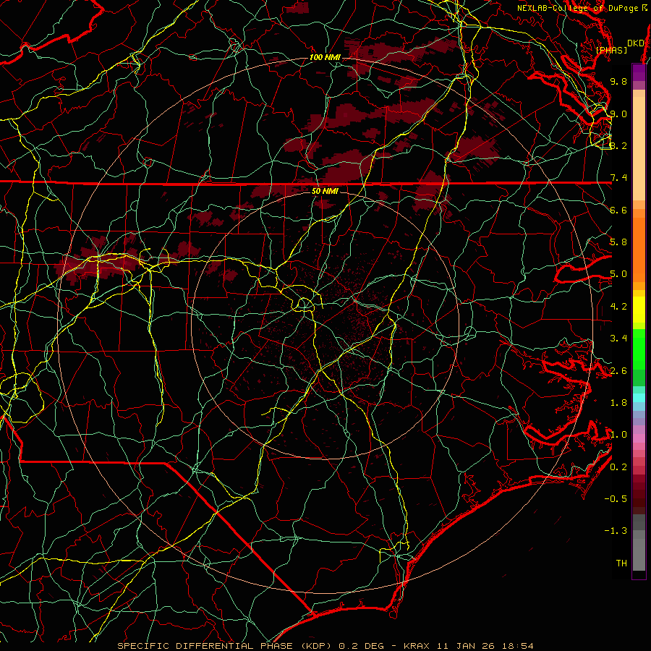The width and height of the screenshot is (651, 651).
Task: Click the 100 NMI range ring label
Action: [x=325, y=57]
